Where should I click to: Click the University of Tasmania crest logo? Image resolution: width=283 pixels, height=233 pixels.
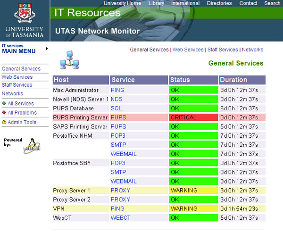[25, 13]
